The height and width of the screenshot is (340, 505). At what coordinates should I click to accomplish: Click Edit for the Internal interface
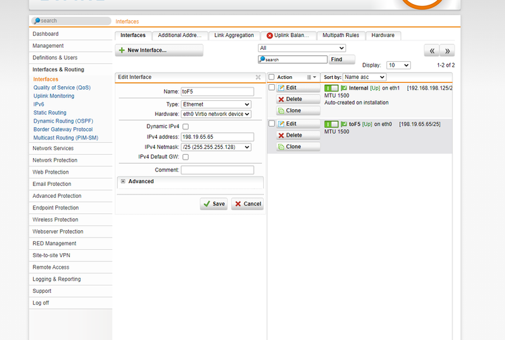(298, 88)
